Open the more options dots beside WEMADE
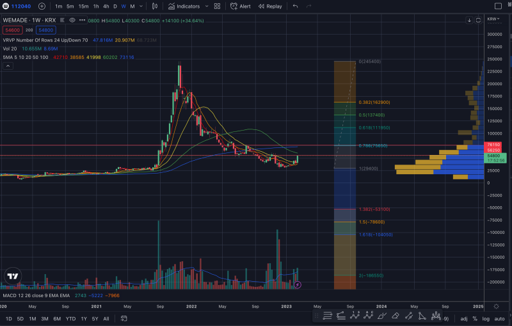The width and height of the screenshot is (512, 326). pyautogui.click(x=82, y=20)
